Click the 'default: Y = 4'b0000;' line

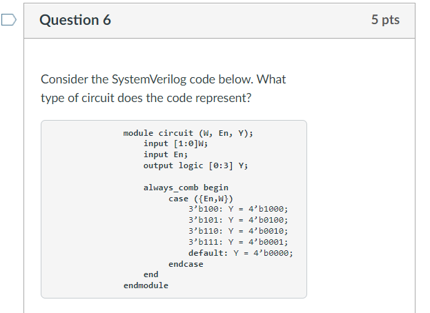(240, 253)
